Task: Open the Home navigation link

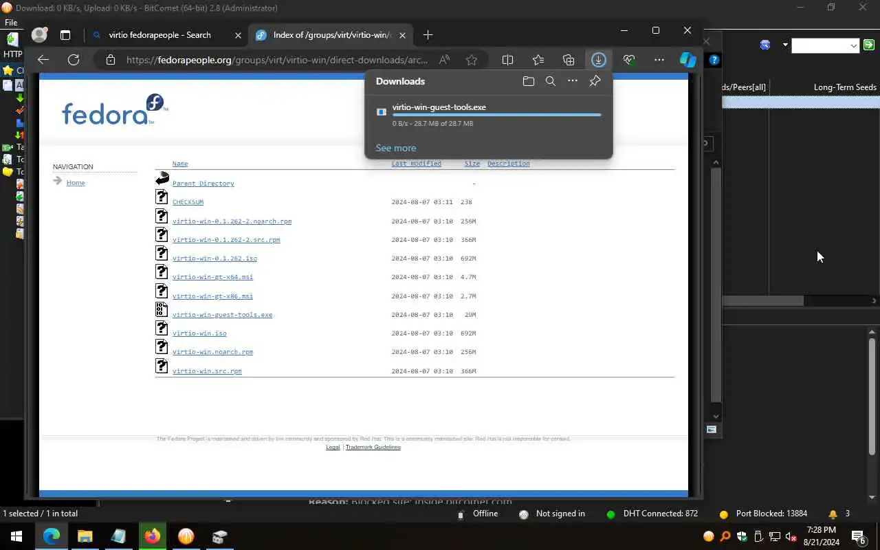Action: click(76, 183)
